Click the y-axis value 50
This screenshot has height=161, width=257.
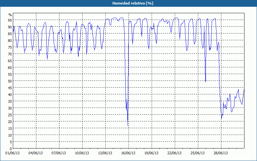pyautogui.click(x=10, y=81)
